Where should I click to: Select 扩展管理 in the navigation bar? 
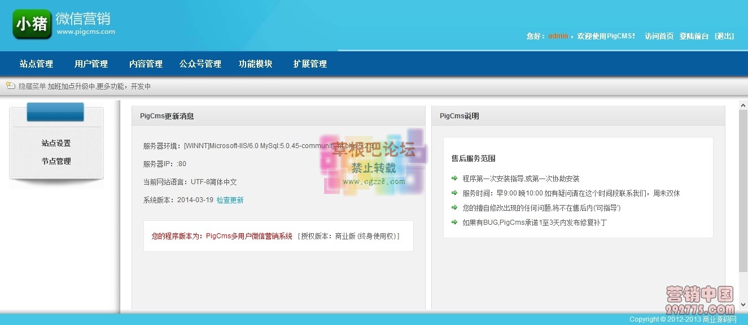pos(309,64)
